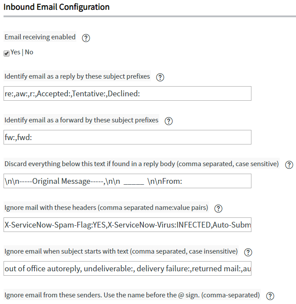
Task: Toggle the Email receiving enabled checkbox
Action: 7,53
